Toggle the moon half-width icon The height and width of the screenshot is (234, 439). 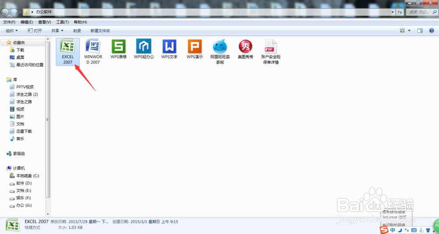point(400,230)
